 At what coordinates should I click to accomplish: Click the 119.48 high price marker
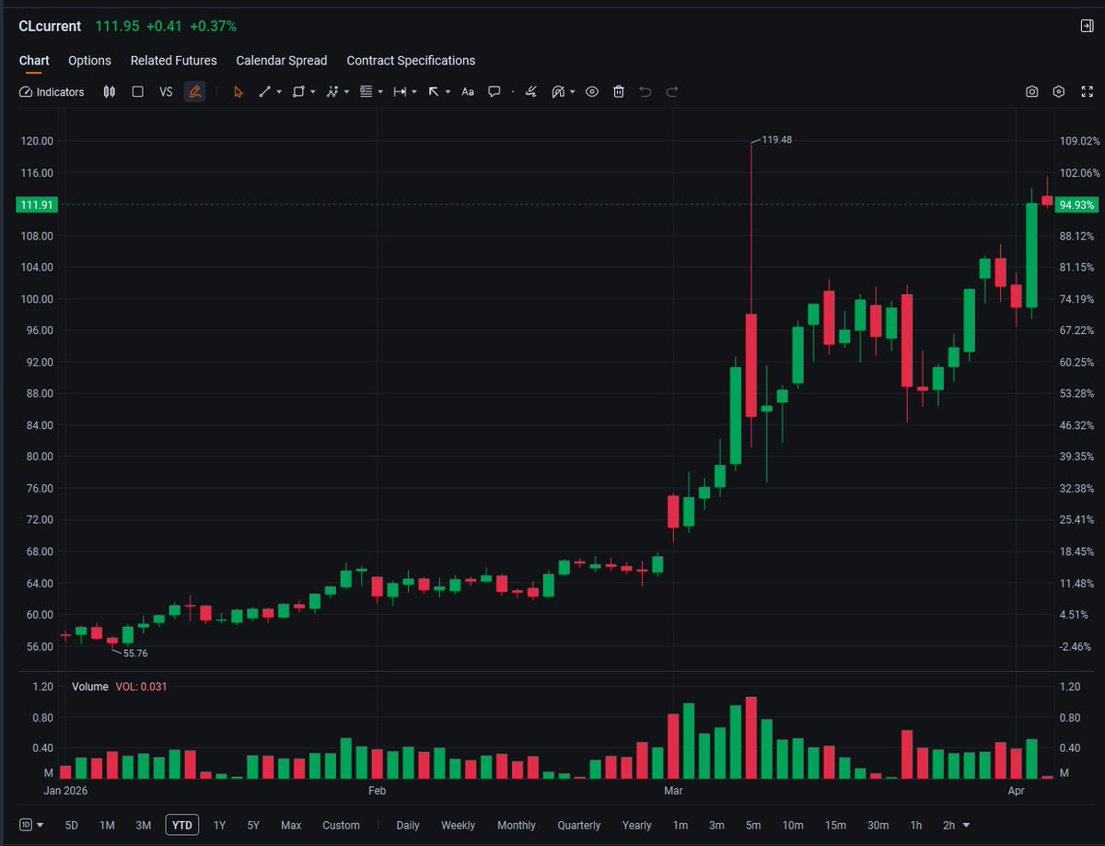click(x=777, y=141)
